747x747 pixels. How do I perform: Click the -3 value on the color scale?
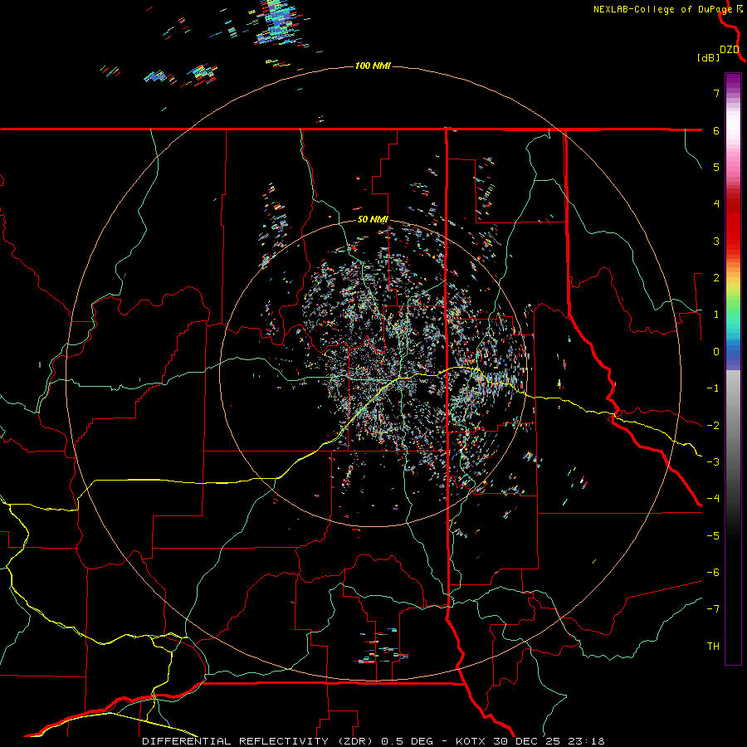713,462
